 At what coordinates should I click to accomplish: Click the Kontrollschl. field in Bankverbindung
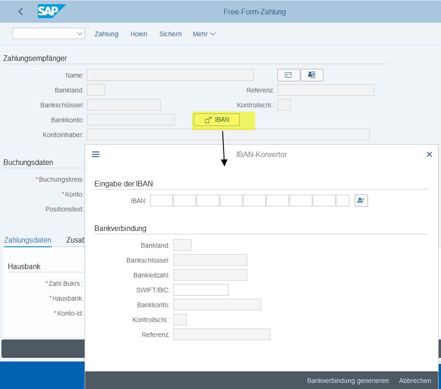tap(180, 320)
